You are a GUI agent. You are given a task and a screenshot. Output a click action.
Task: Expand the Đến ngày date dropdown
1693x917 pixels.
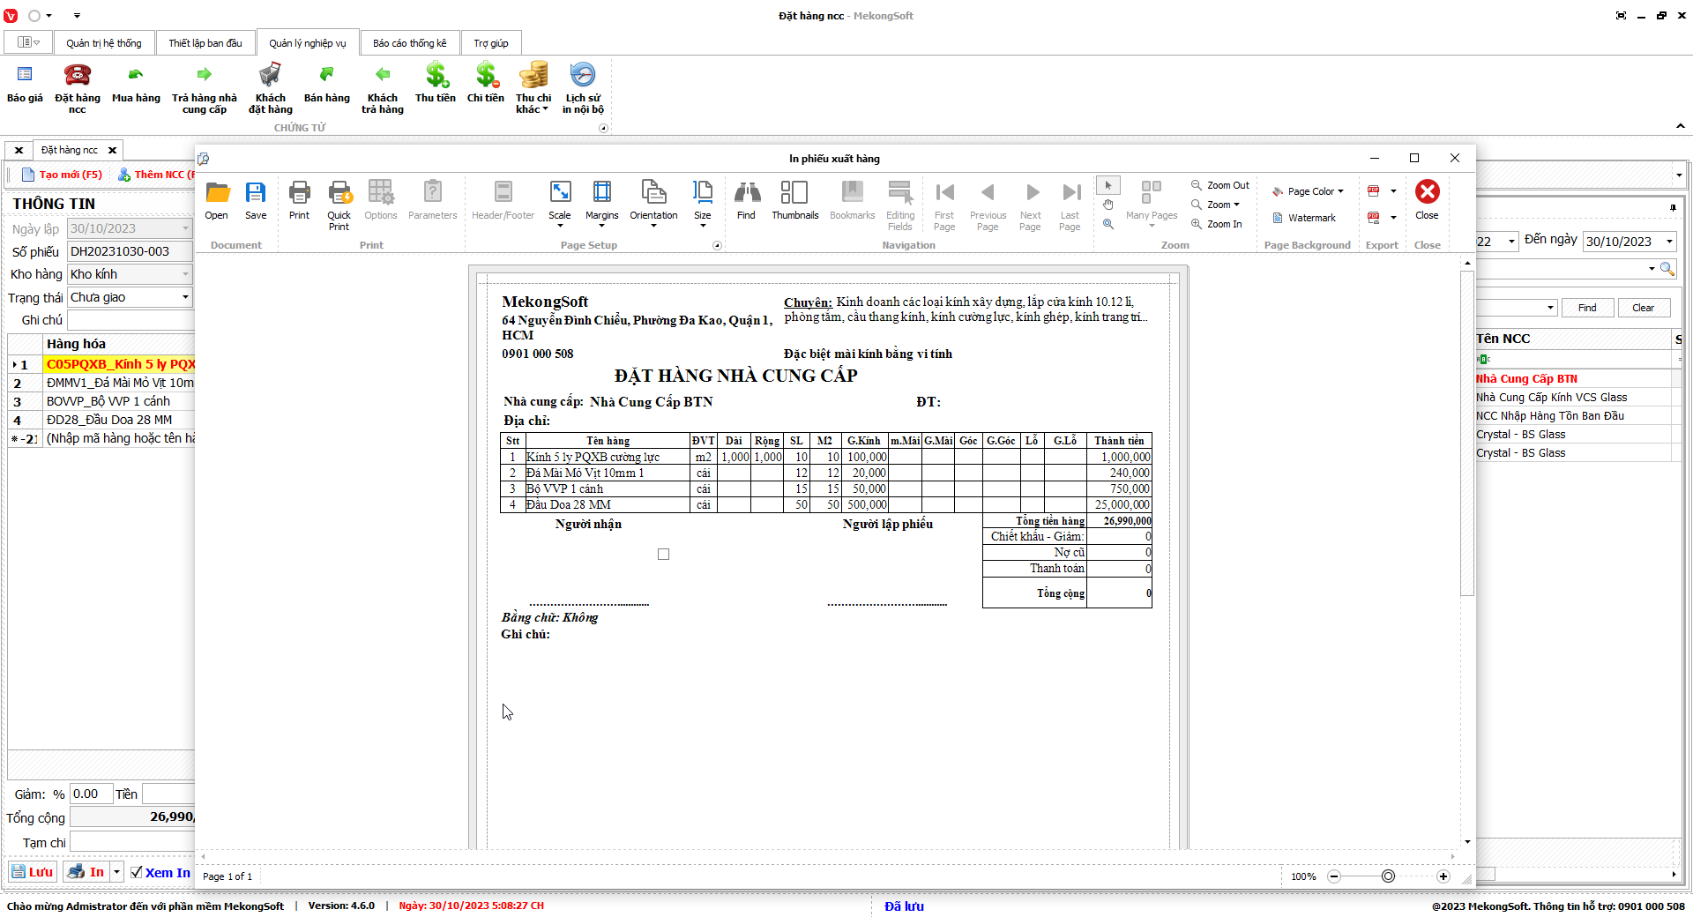1669,242
